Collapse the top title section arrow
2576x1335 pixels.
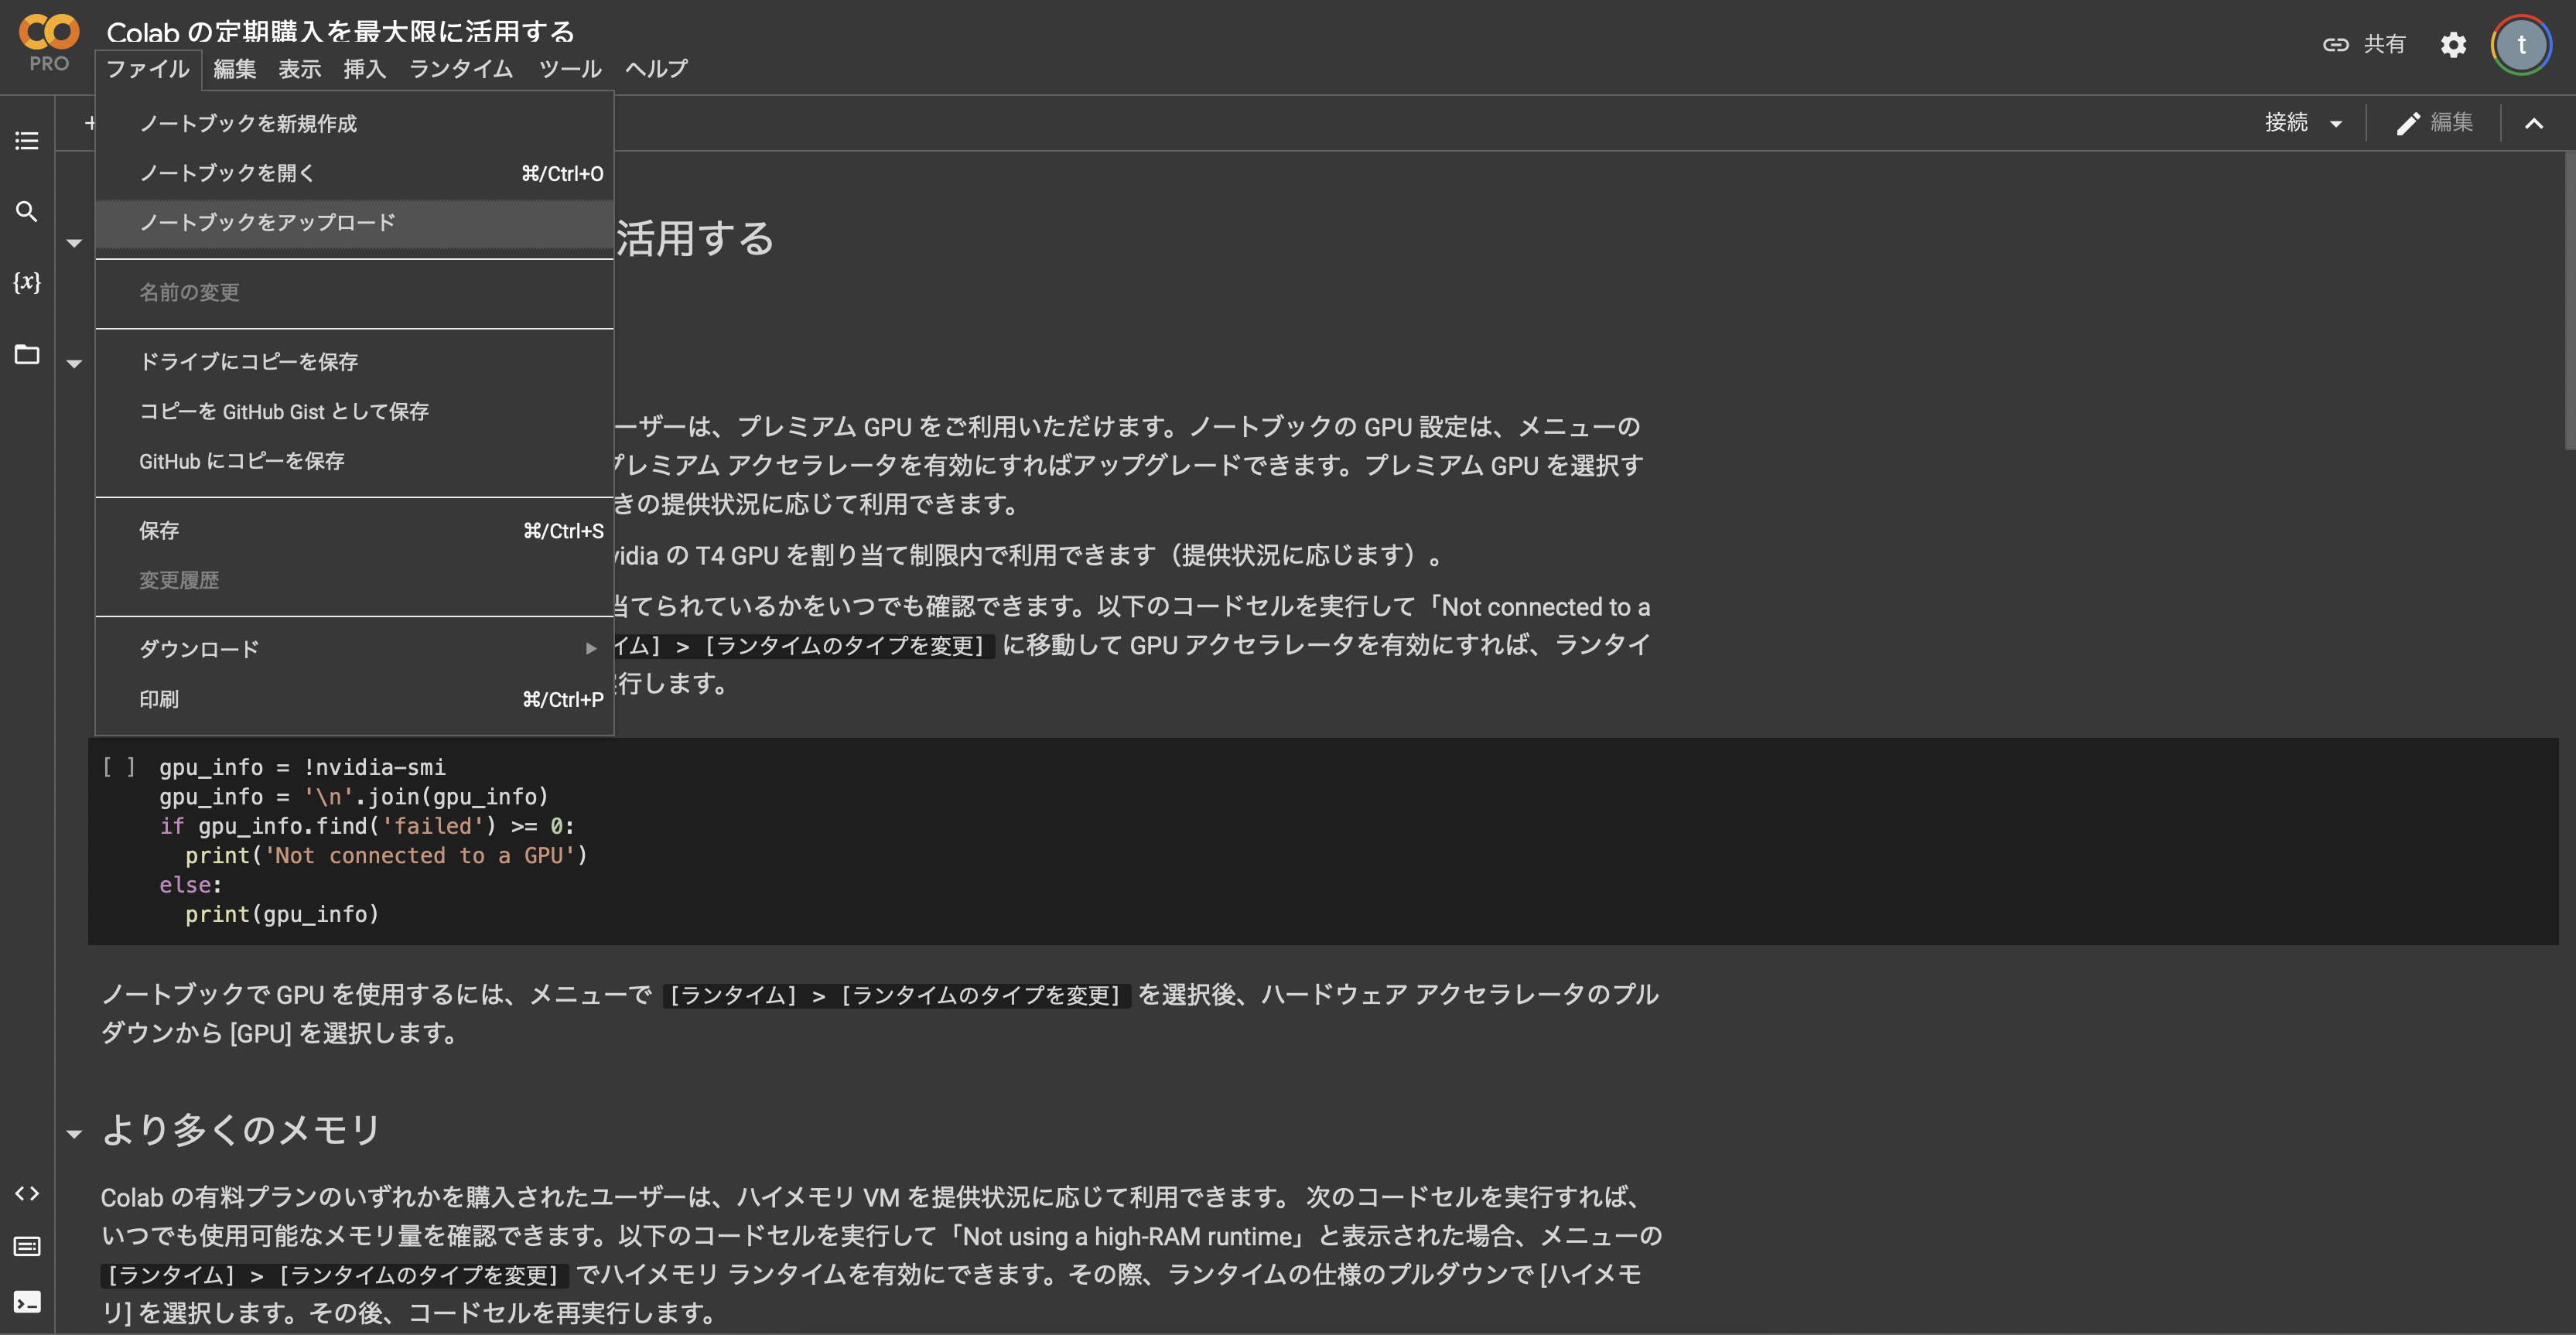tap(74, 243)
